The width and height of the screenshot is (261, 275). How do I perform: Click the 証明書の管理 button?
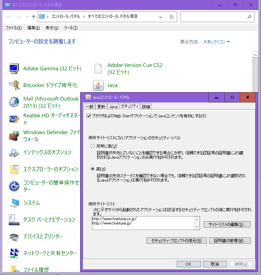230,241
